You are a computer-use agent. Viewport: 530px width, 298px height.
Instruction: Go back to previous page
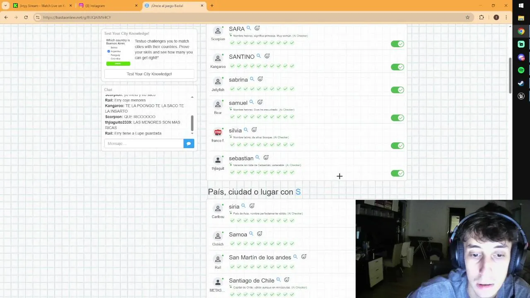click(6, 17)
